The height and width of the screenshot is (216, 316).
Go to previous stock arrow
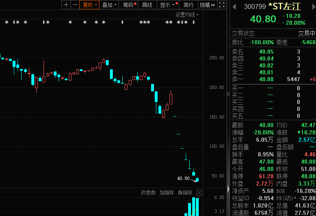pos(234,6)
